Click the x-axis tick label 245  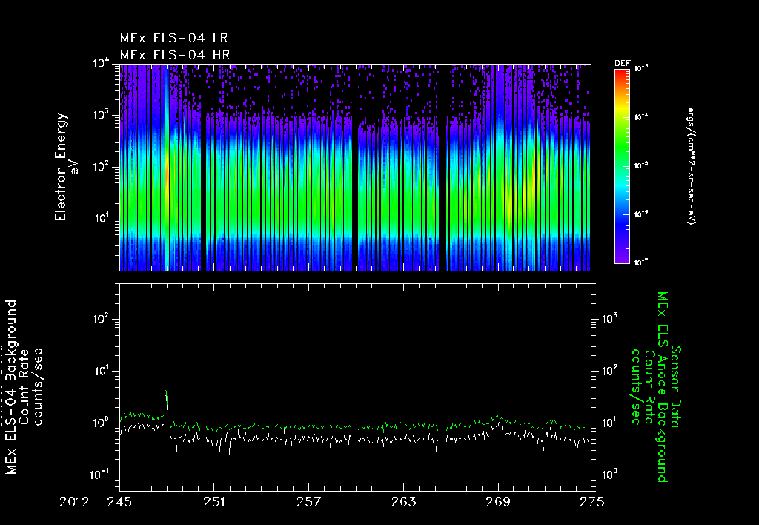pyautogui.click(x=119, y=502)
